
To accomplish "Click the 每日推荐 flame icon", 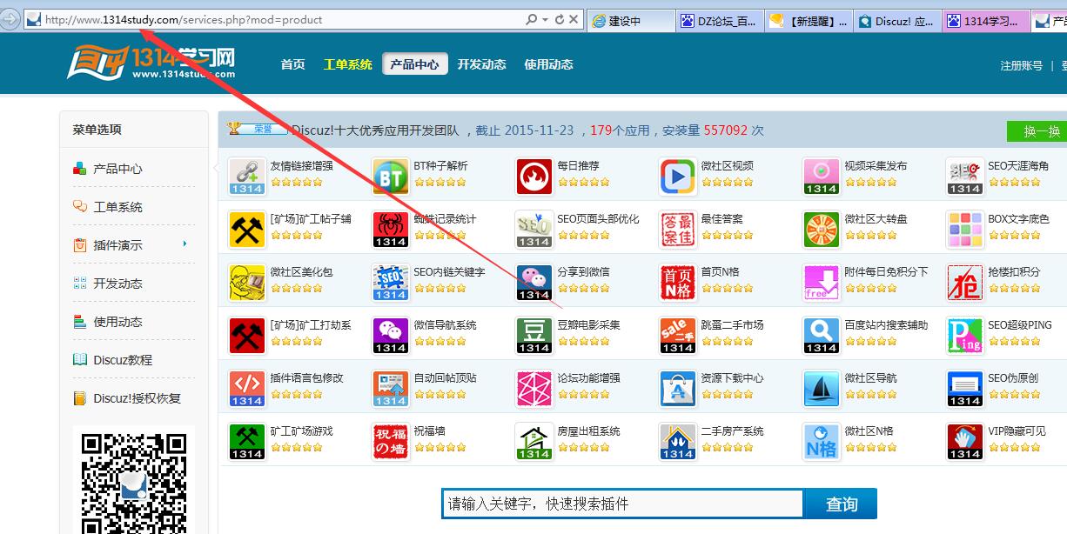I will click(533, 175).
